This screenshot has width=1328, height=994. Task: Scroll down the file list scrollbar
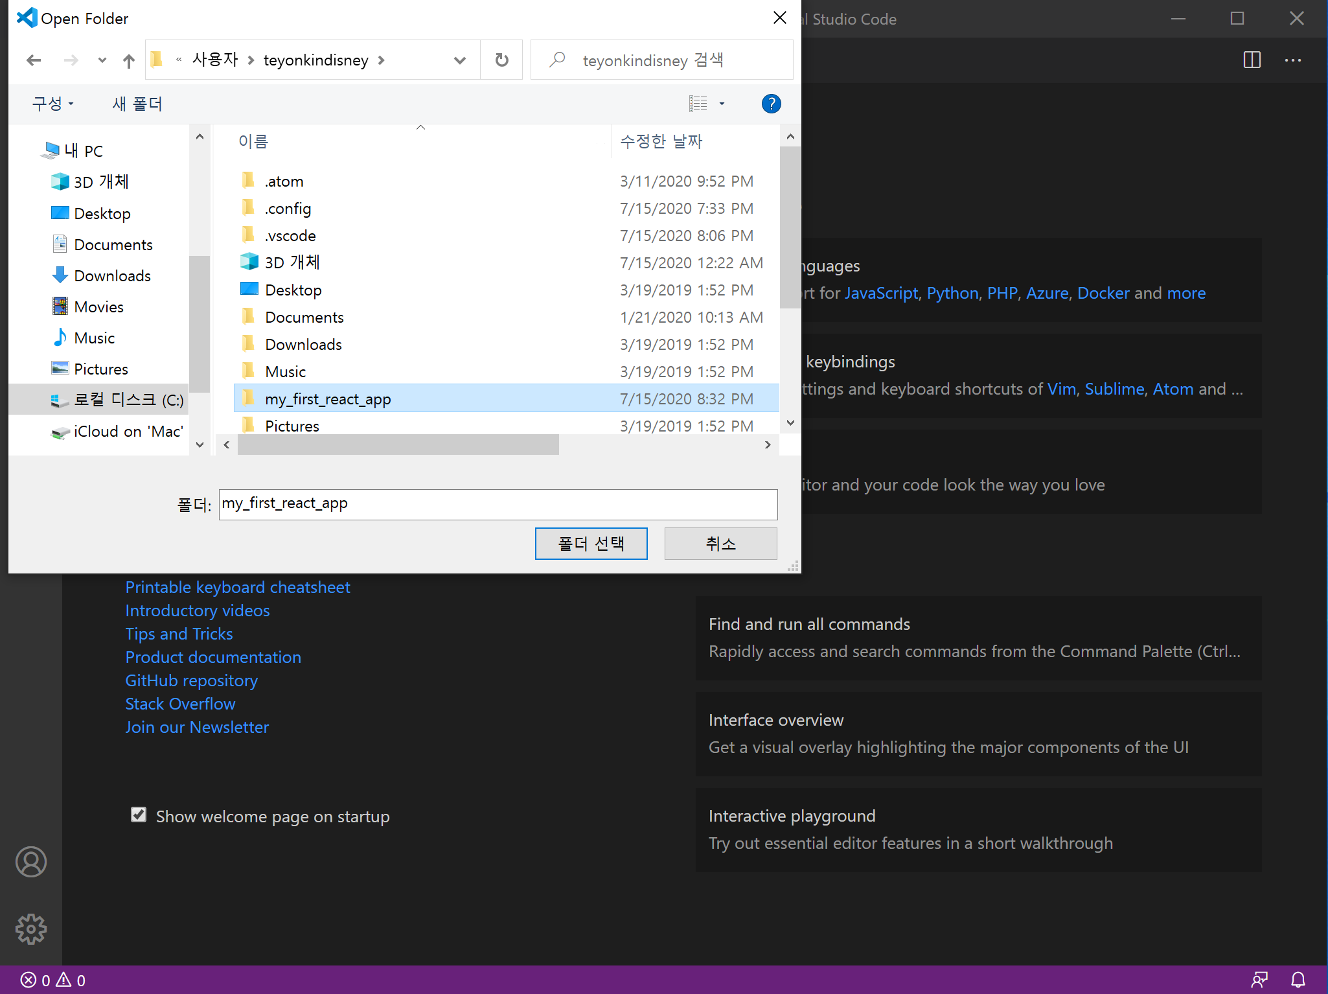789,425
